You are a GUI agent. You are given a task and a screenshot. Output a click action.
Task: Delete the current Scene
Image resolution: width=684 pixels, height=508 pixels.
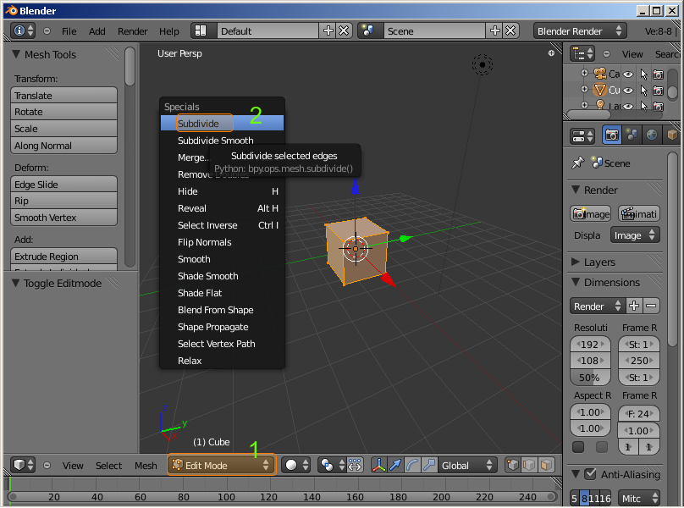510,31
